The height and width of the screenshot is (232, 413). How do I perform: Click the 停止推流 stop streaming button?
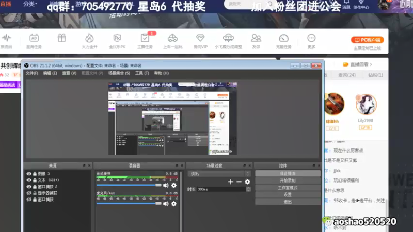pos(288,174)
